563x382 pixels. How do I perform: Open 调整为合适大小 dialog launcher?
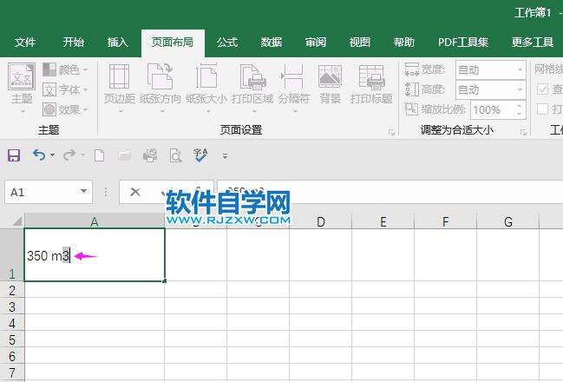[x=523, y=133]
